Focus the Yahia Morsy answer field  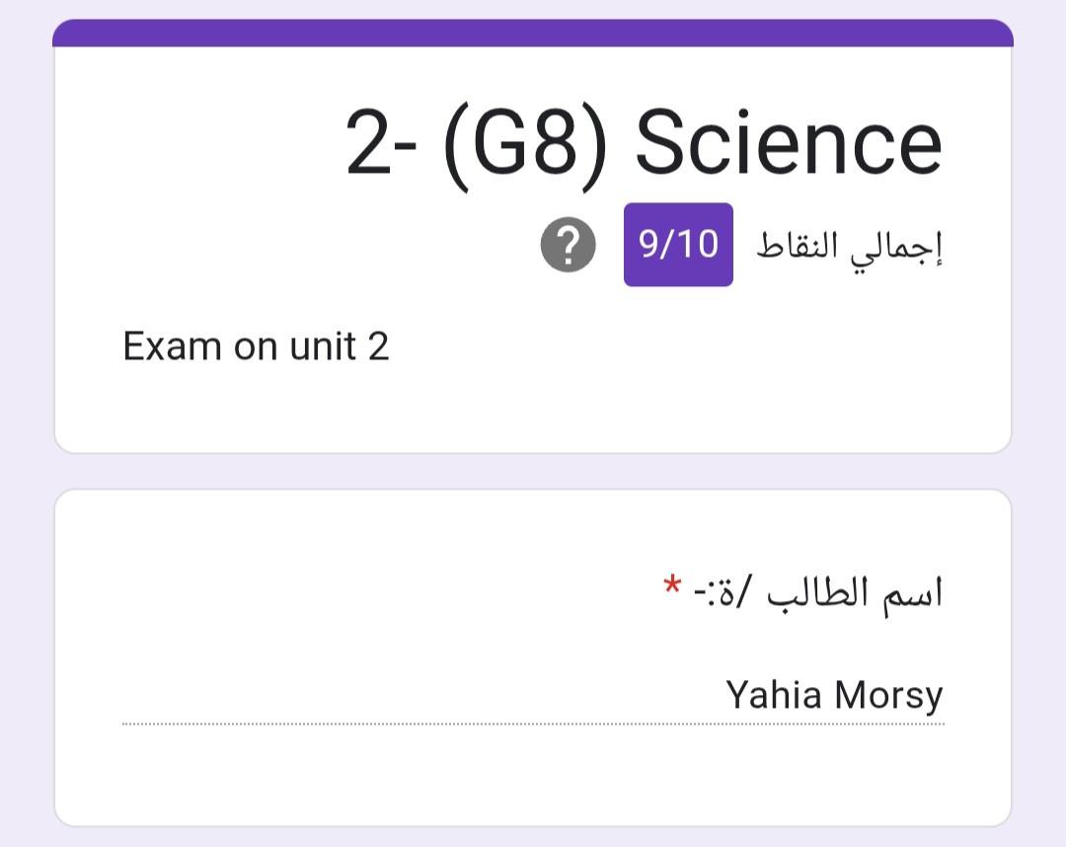[533, 695]
